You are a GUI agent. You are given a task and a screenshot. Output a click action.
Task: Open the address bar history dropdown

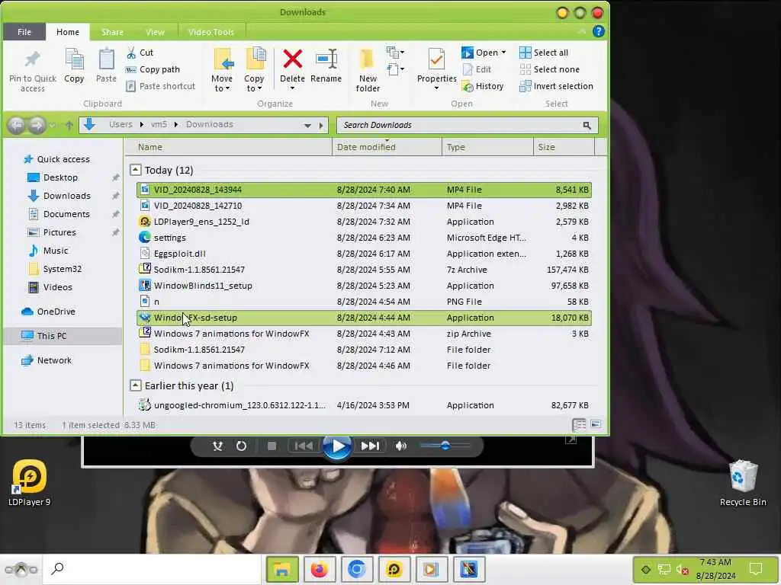point(307,126)
